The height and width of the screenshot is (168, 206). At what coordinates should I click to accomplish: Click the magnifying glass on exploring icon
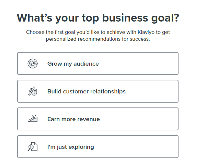tap(30, 148)
